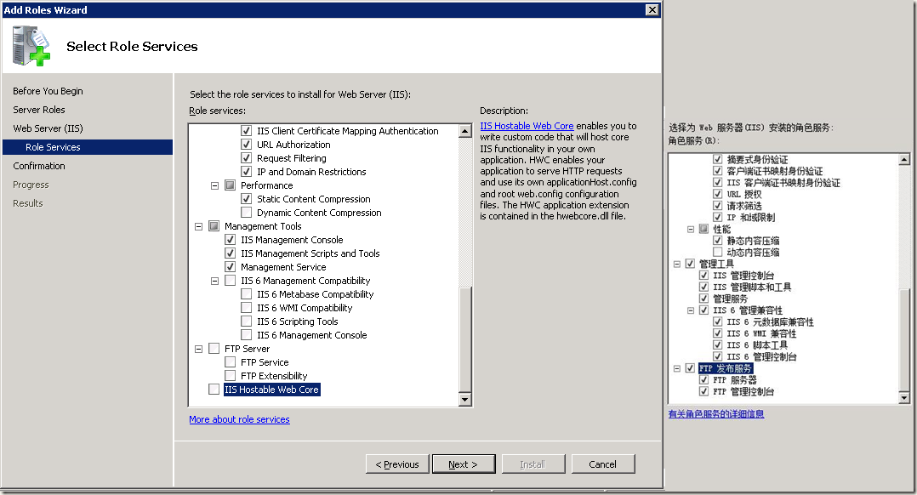
Task: Open the 有关角色服务的详细信息 link
Action: pos(716,413)
